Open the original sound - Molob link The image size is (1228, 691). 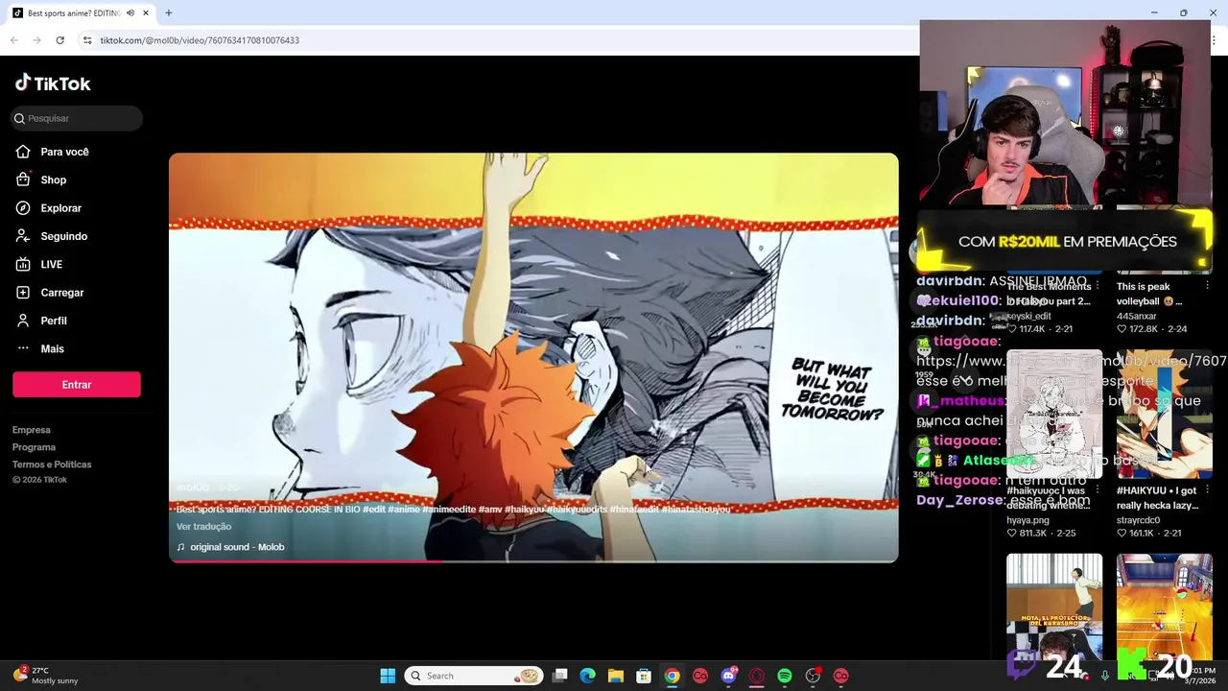point(237,547)
